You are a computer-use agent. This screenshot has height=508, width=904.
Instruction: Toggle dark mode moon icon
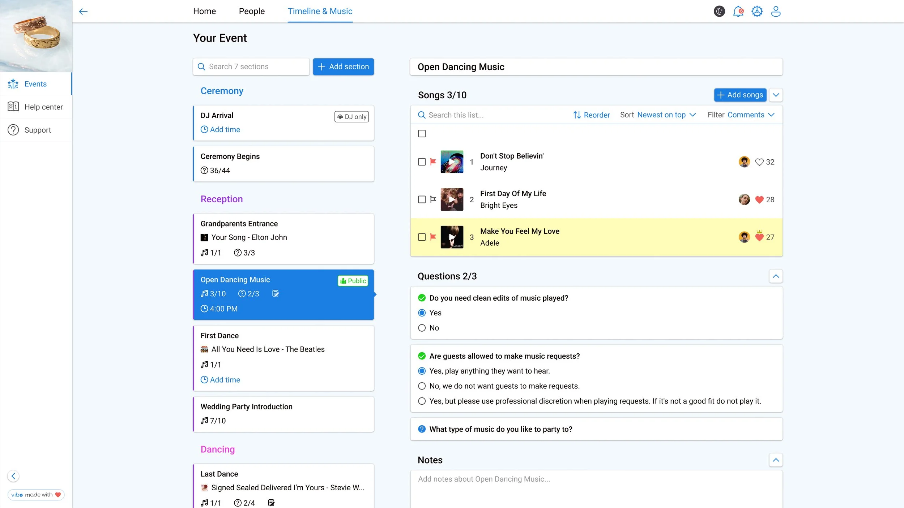click(719, 11)
